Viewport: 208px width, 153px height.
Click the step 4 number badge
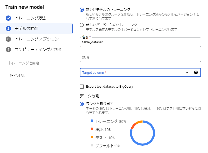[8, 50]
